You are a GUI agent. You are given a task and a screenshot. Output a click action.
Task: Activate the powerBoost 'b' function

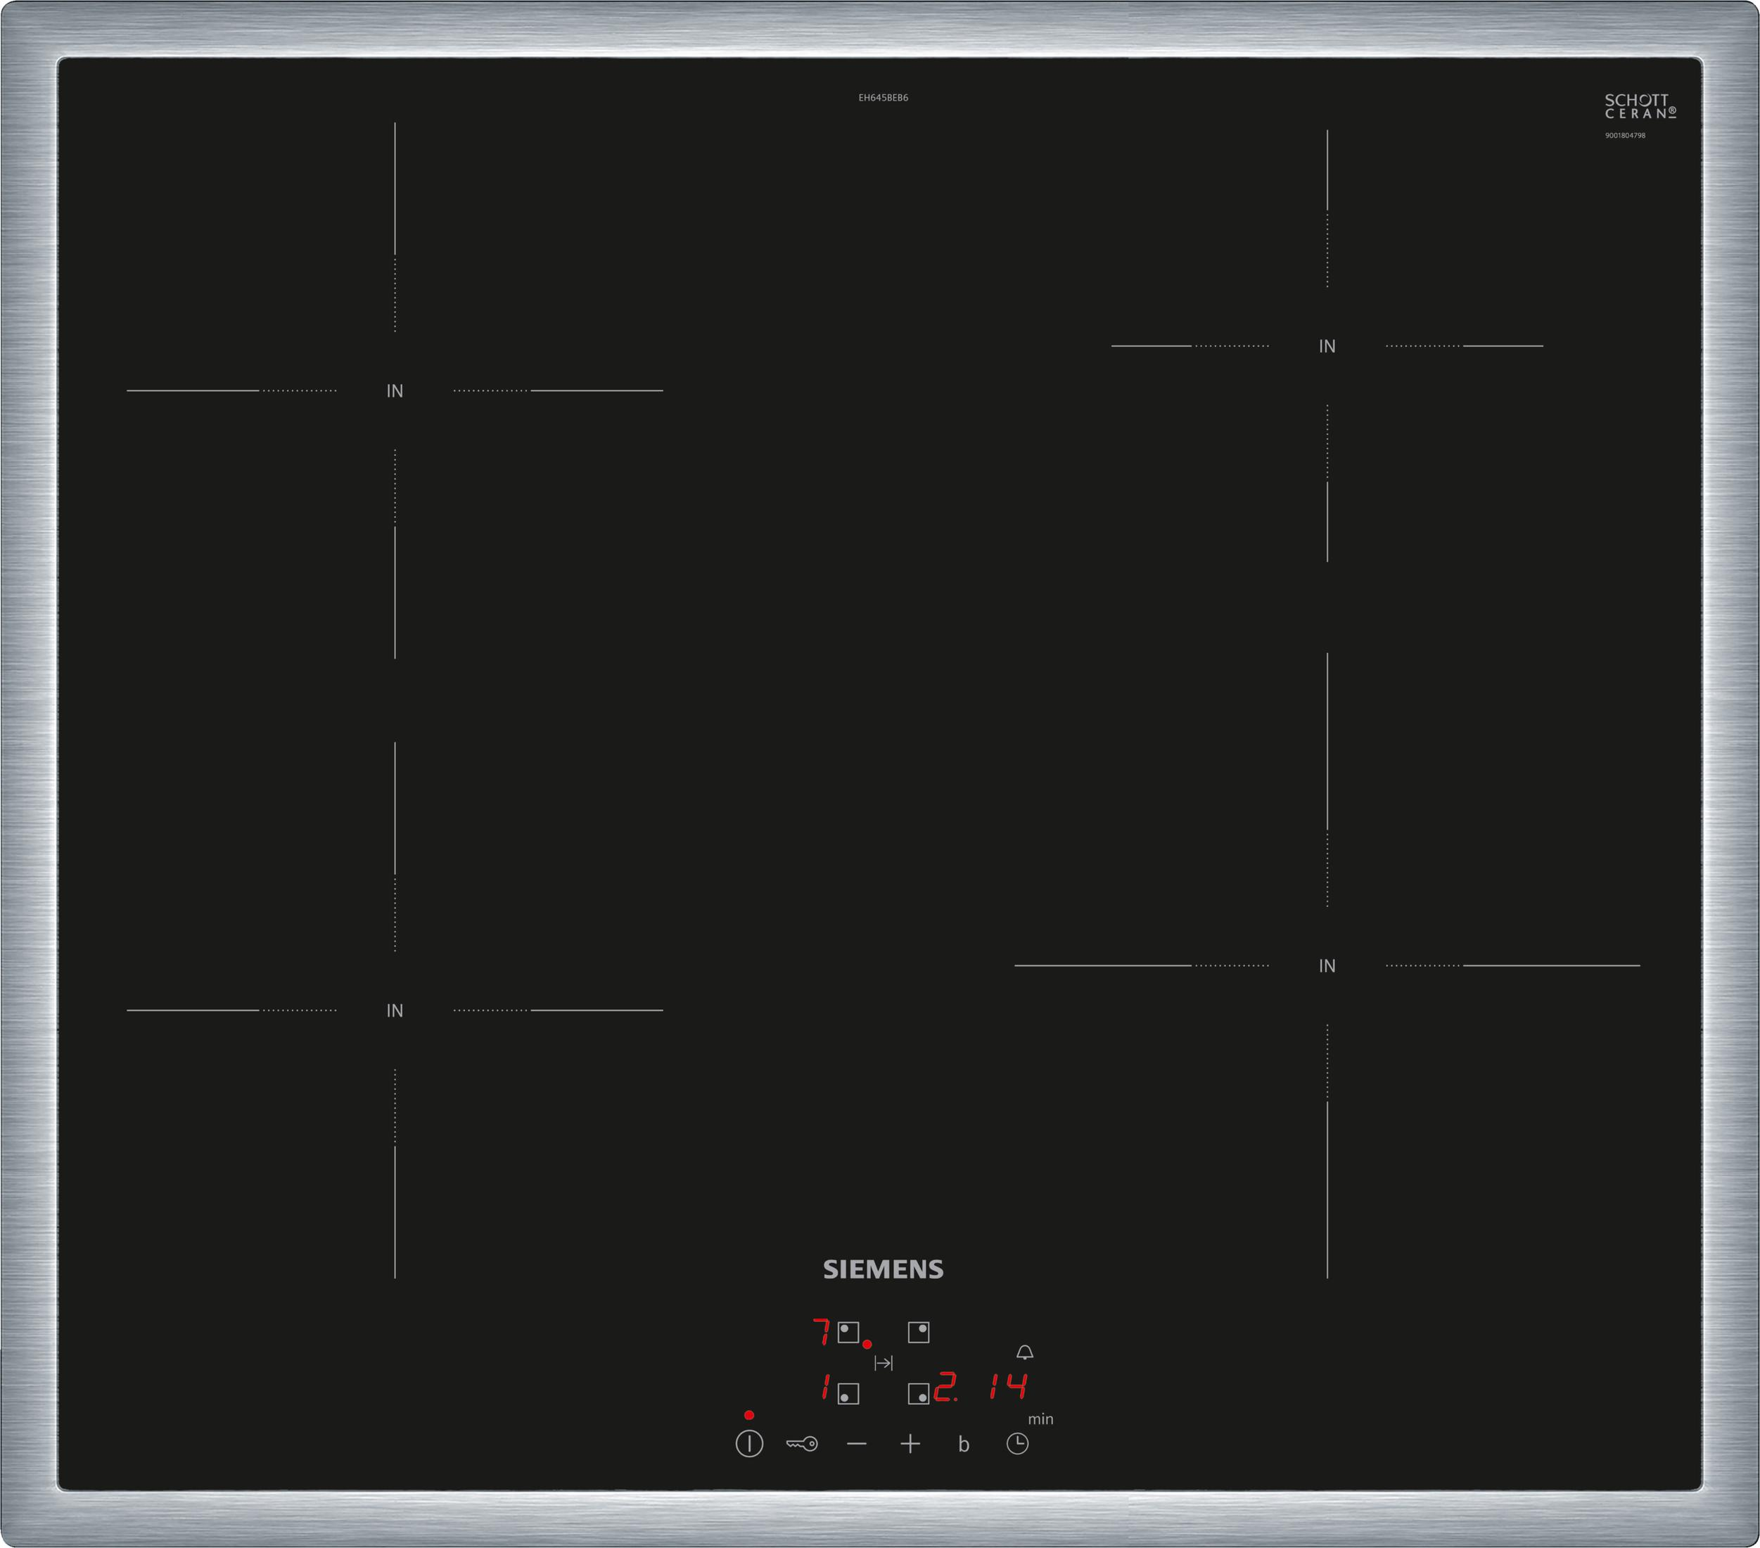click(x=964, y=1445)
